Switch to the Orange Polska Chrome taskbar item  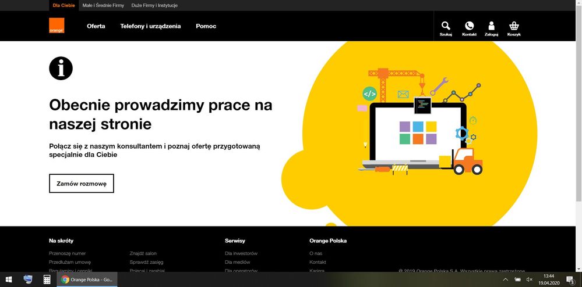87,279
